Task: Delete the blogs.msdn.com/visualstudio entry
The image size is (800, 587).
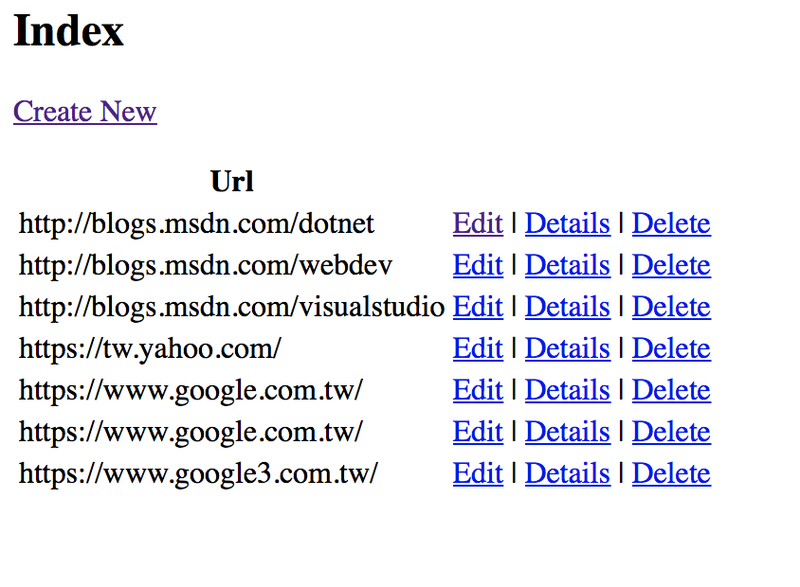Action: pyautogui.click(x=671, y=307)
